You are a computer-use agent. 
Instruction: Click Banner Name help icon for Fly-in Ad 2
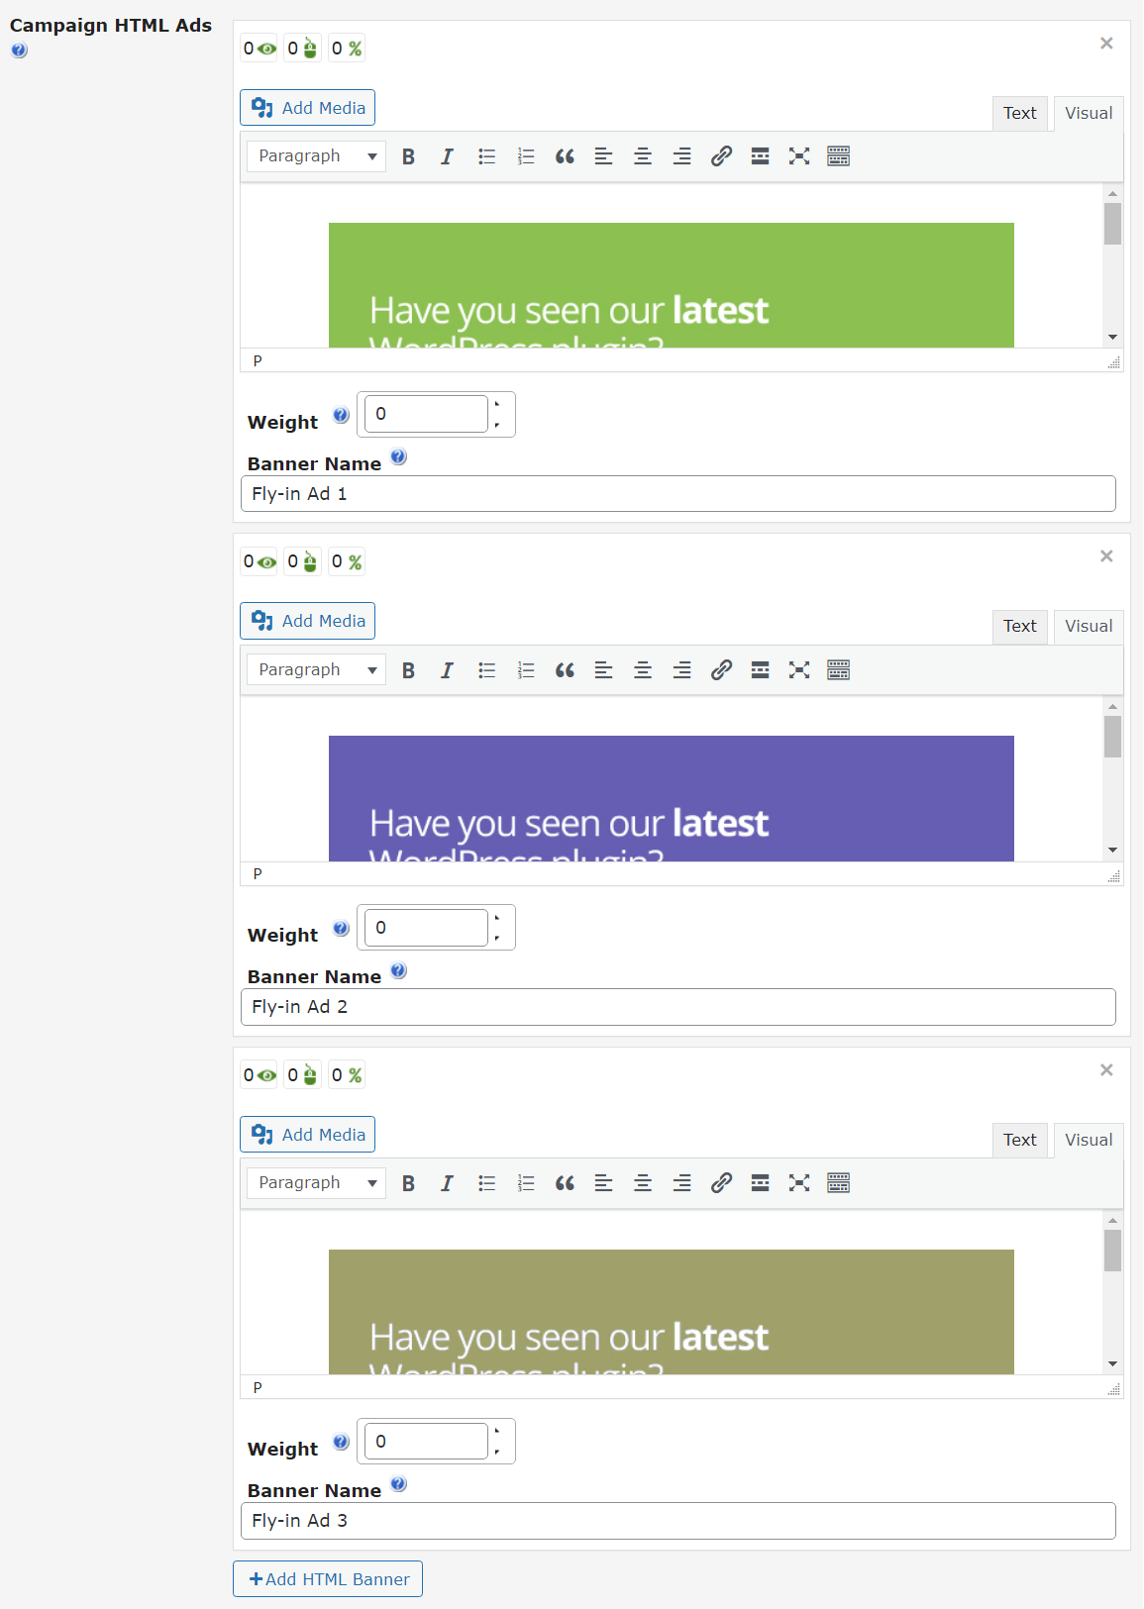click(398, 970)
